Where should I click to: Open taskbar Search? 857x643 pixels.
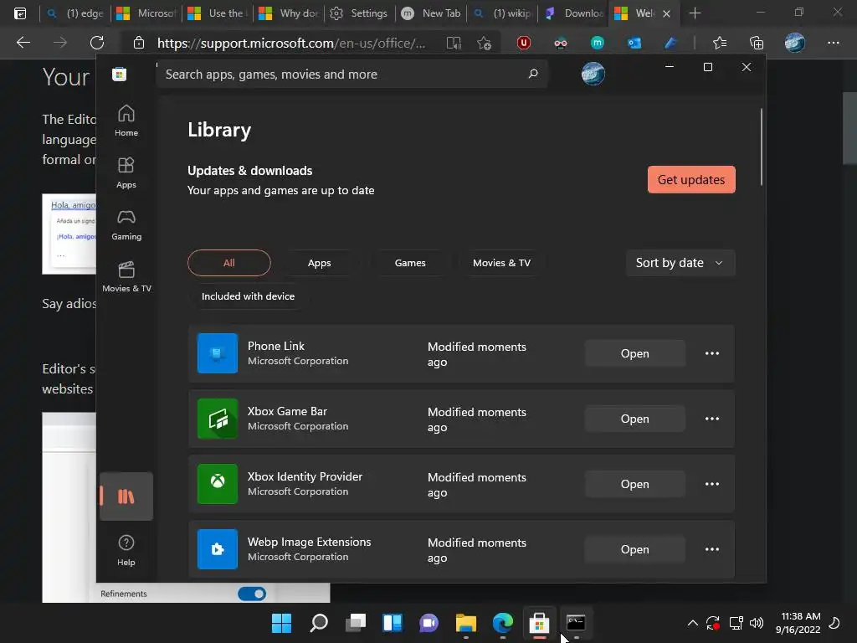[x=319, y=623]
